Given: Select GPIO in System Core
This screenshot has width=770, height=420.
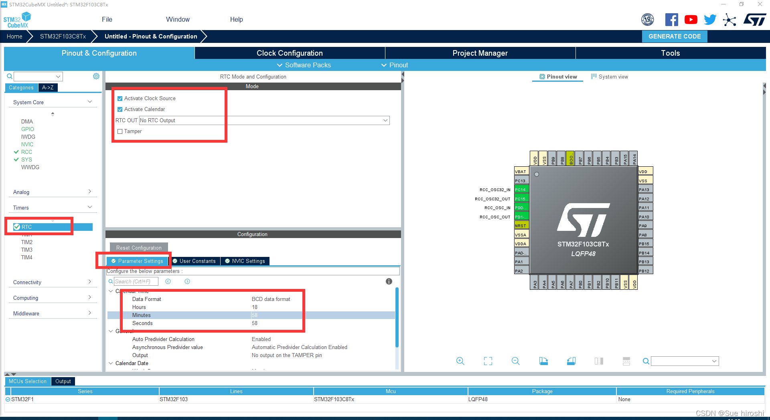Looking at the screenshot, I should (x=28, y=129).
